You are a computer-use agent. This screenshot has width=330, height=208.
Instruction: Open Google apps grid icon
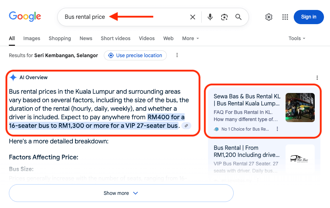coord(285,17)
